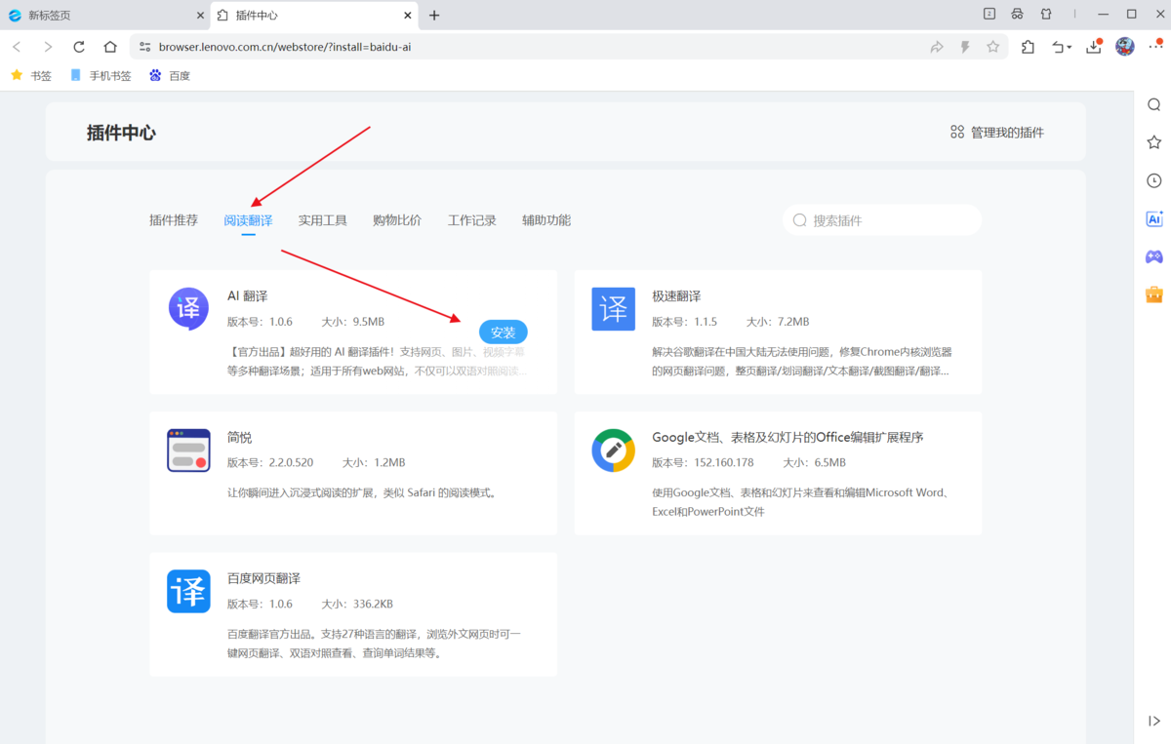
Task: Click the extensions puzzle icon in toolbar
Action: 1027,46
